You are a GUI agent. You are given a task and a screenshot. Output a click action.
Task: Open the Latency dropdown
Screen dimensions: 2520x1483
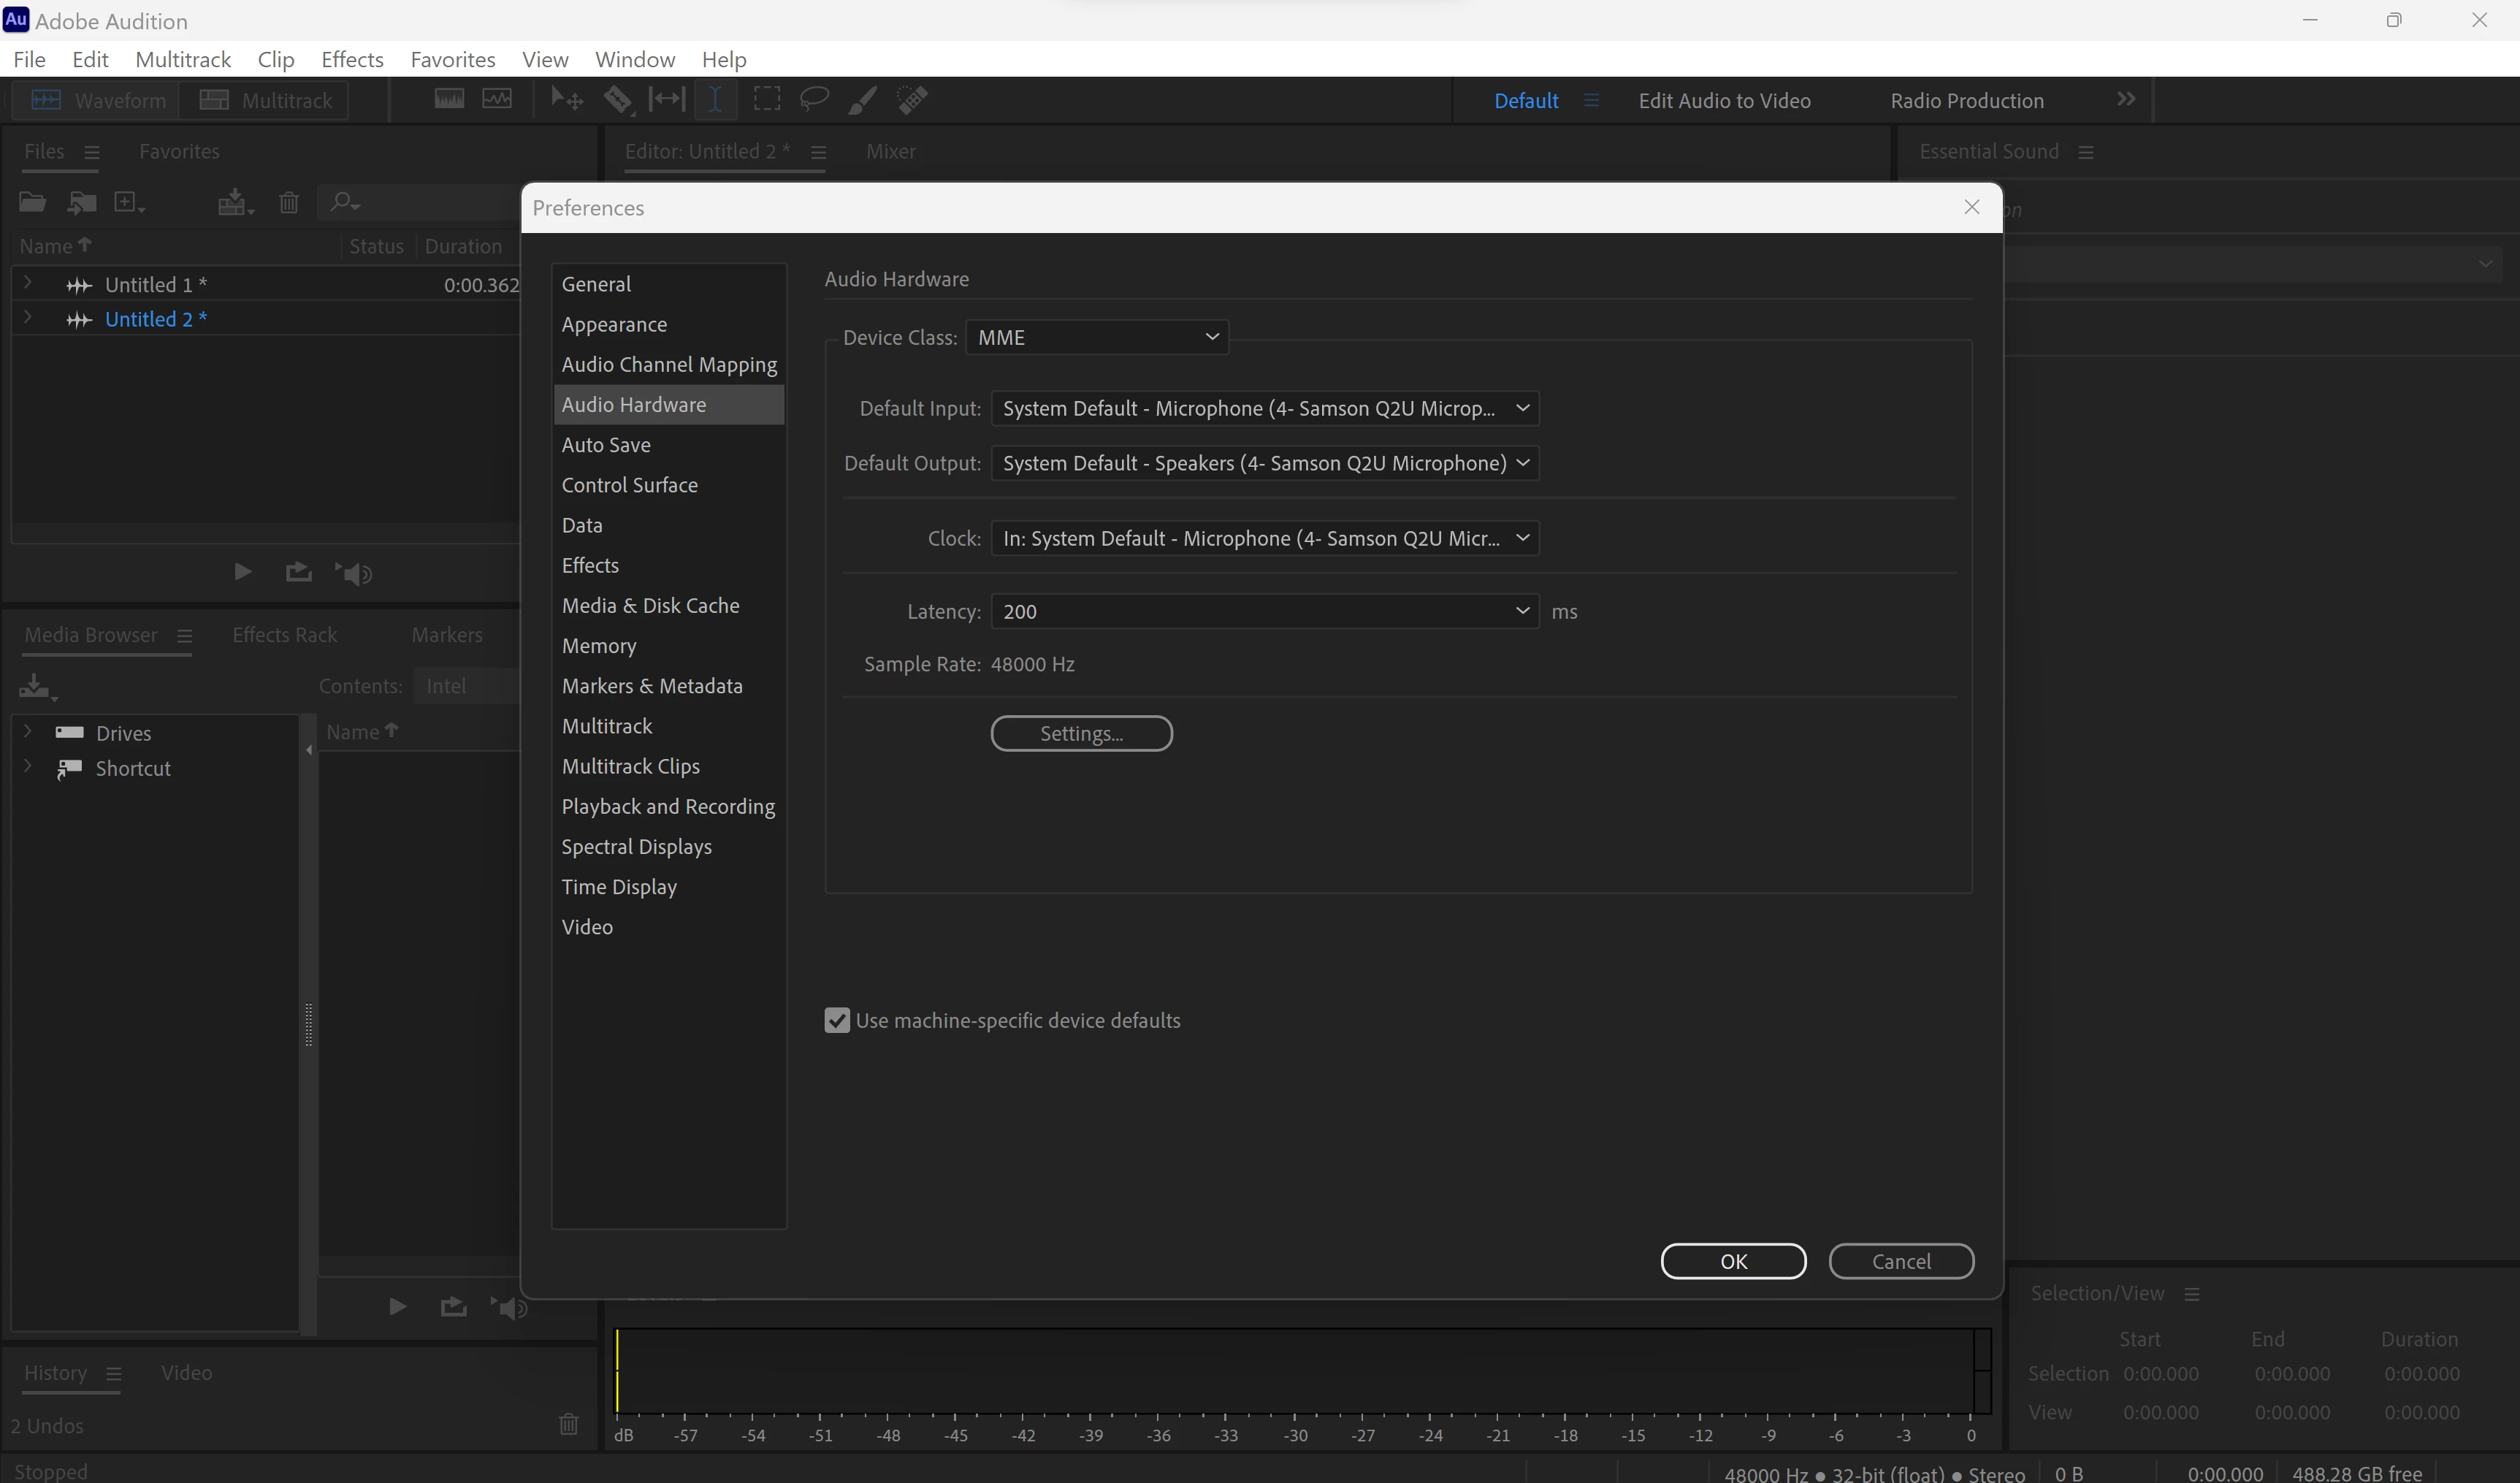pos(1264,611)
